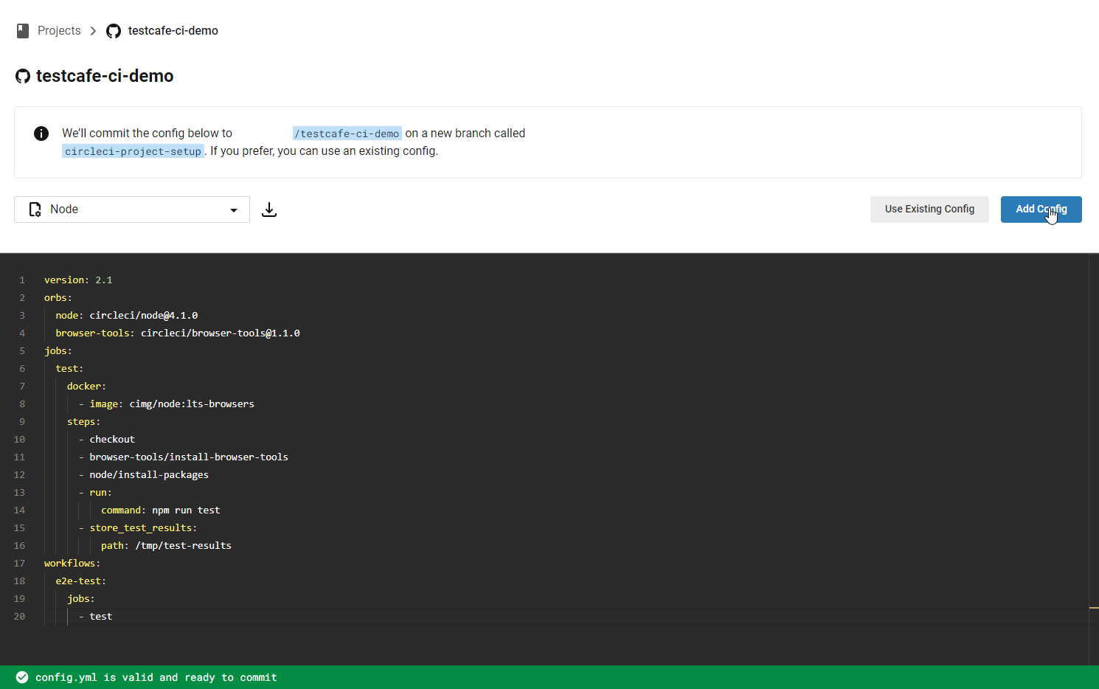Image resolution: width=1099 pixels, height=689 pixels.
Task: Open the Node config template dropdown
Action: (x=131, y=210)
